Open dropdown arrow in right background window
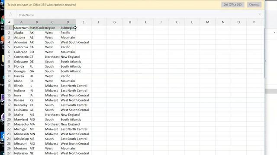Screen dimensions: 277x155 (274, 32)
